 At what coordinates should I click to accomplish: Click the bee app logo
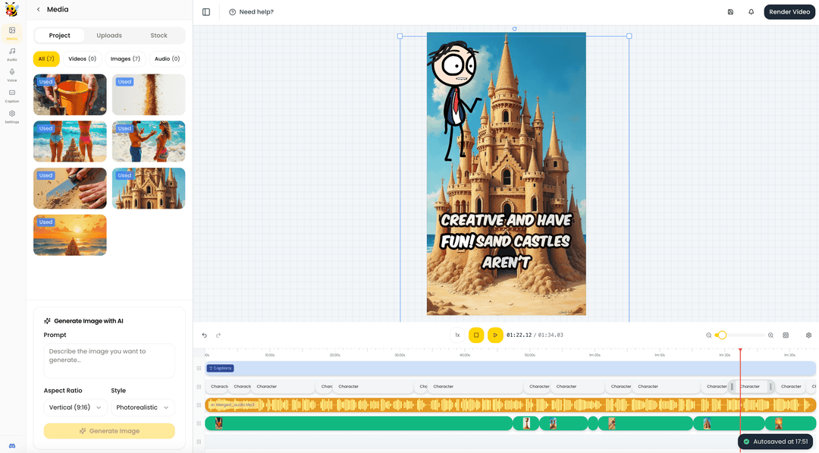[11, 9]
